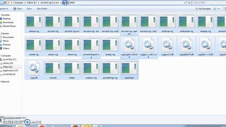Screen dimensions: 226x127
Task: Select the airserv-ng file icon
Action: coord(53,45)
